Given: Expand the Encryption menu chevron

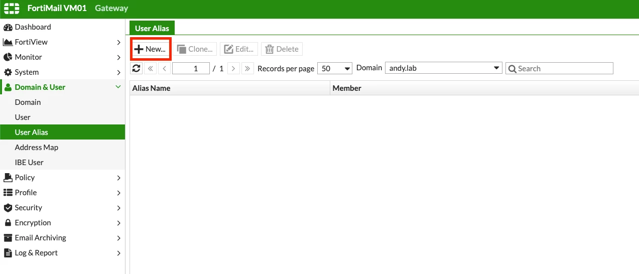Looking at the screenshot, I should [x=118, y=223].
